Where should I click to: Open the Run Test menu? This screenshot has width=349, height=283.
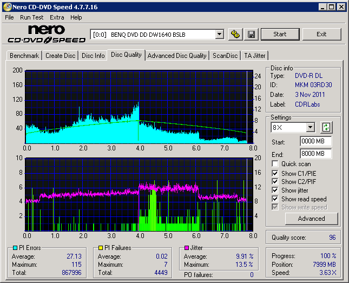[x=32, y=17]
